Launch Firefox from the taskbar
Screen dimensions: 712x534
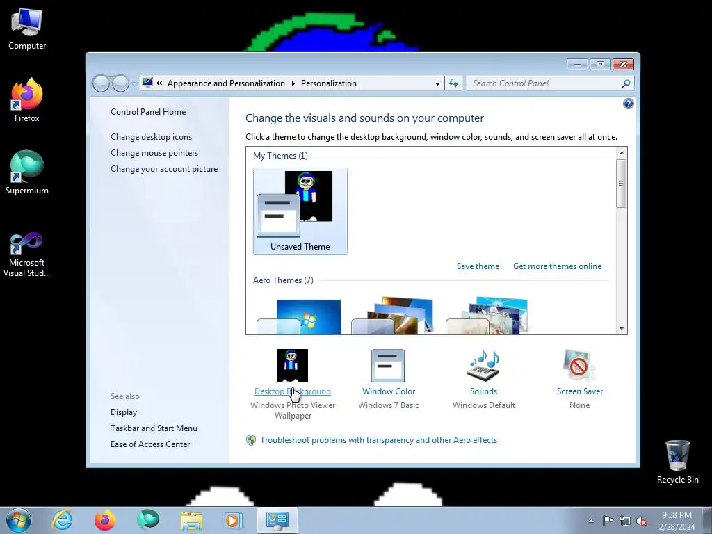[105, 520]
